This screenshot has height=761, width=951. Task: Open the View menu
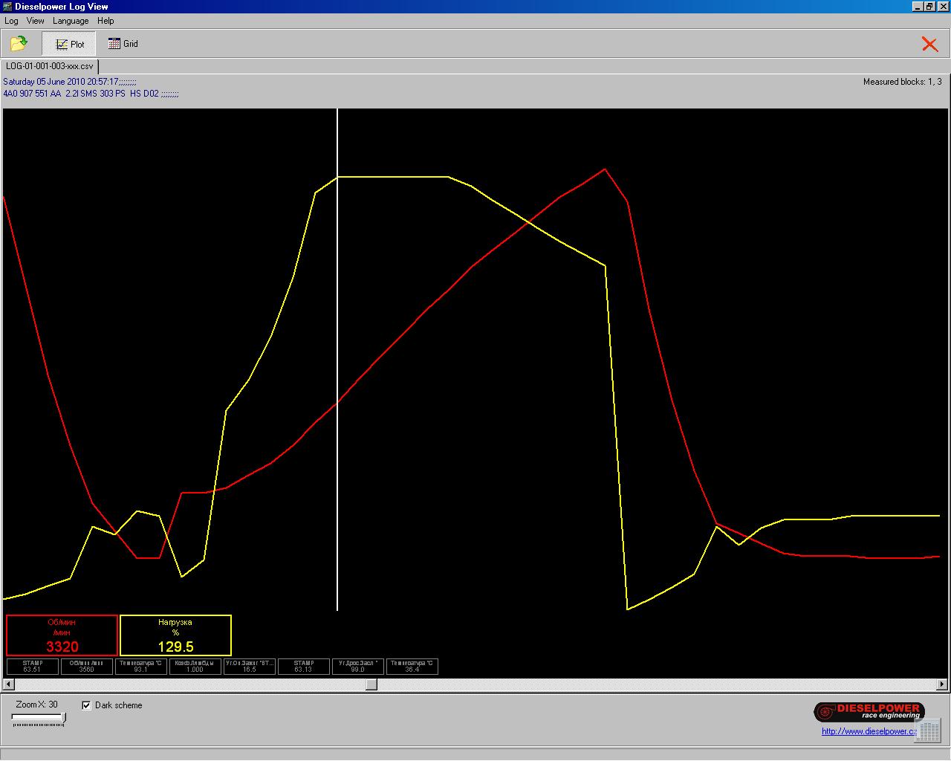pyautogui.click(x=36, y=21)
